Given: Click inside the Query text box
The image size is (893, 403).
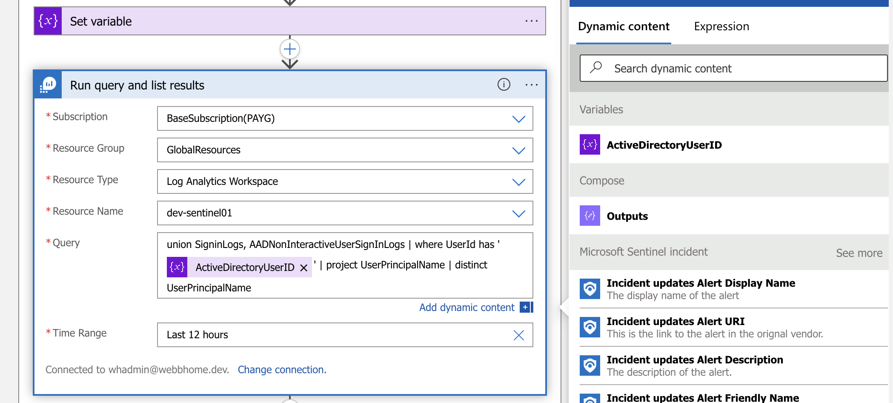Looking at the screenshot, I should tap(345, 265).
